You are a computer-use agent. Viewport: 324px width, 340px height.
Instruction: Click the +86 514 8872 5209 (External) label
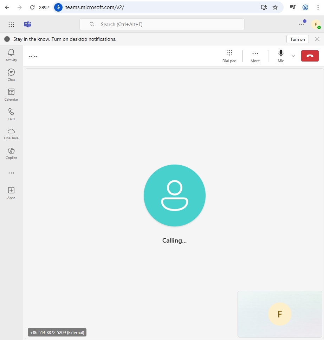[57, 332]
